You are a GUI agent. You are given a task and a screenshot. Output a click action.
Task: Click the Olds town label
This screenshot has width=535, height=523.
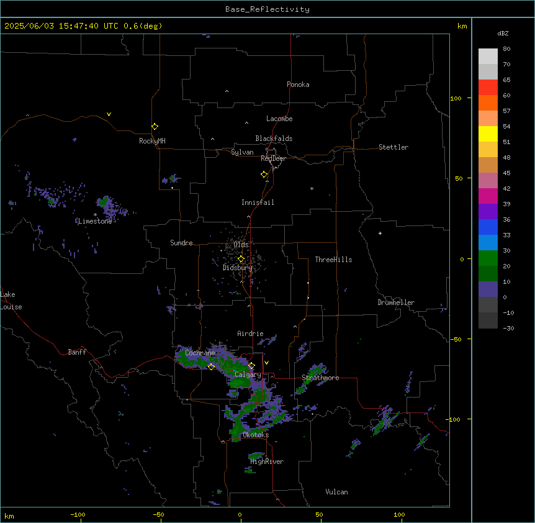(x=241, y=245)
